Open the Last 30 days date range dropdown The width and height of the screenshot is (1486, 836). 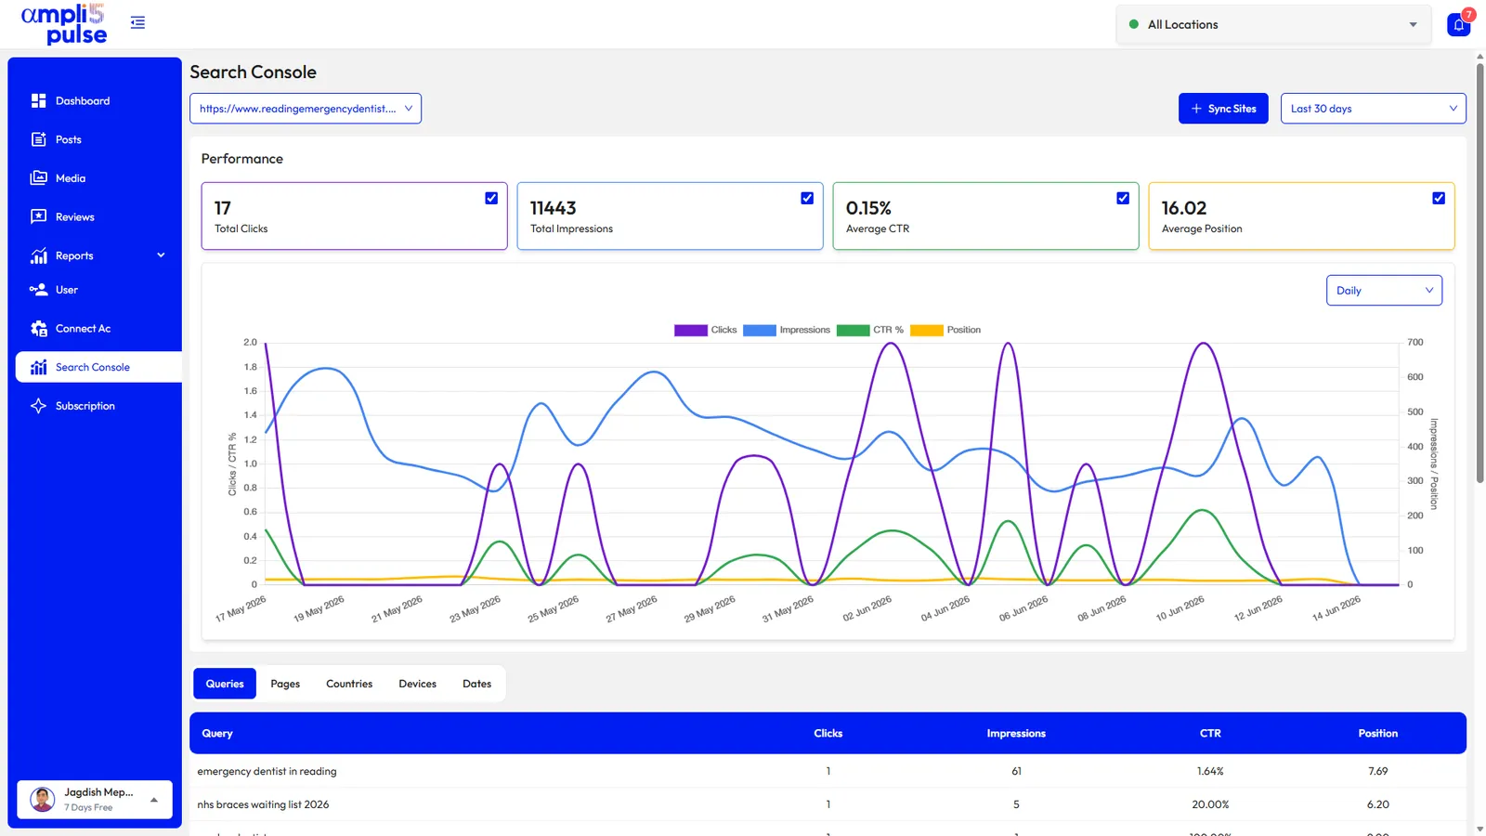coord(1373,109)
